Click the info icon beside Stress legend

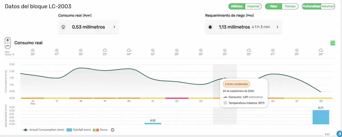pos(112,130)
